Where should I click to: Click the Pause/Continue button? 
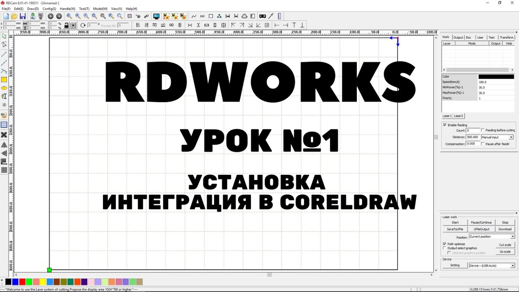coord(481,222)
